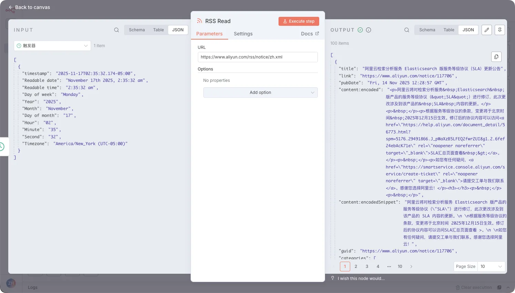Switch input view to Table

pos(159,30)
